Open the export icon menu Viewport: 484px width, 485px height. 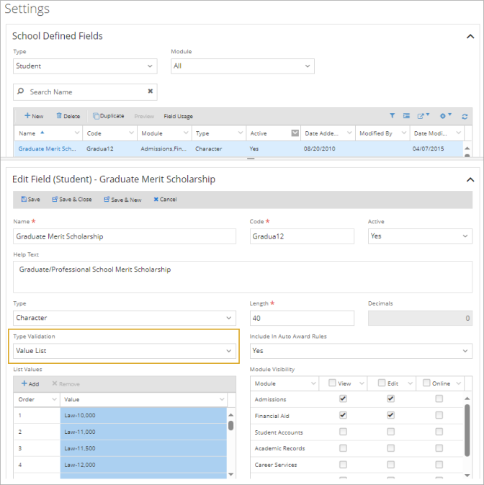(x=423, y=116)
